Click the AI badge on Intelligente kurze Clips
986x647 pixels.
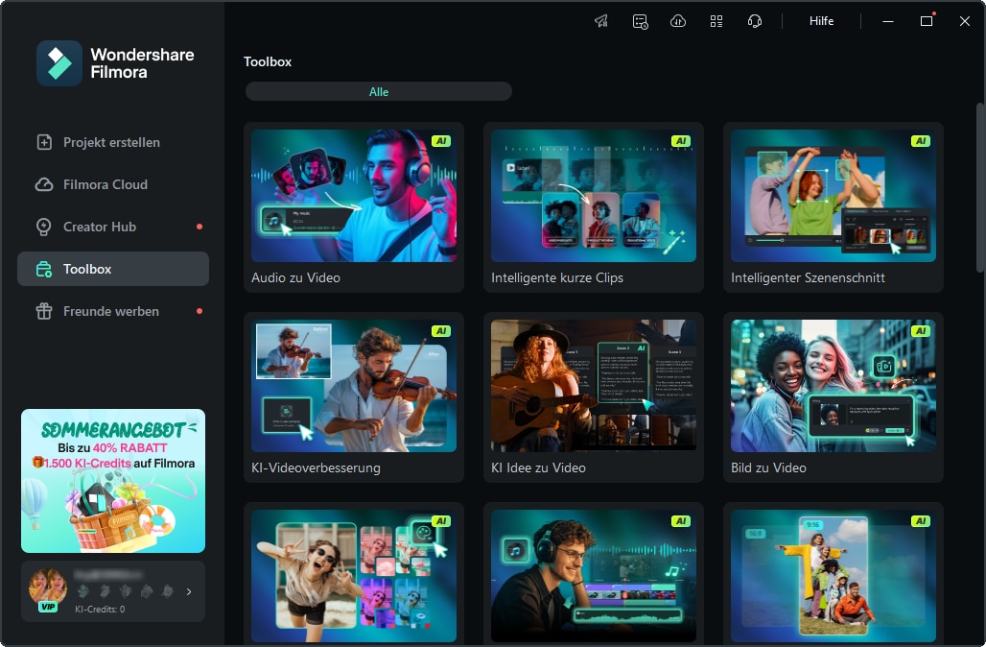(x=681, y=141)
